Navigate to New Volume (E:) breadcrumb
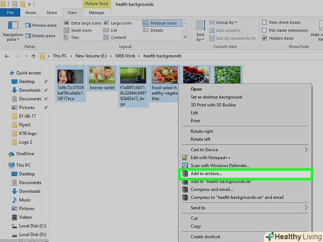Image resolution: width=323 pixels, height=242 pixels. [91, 56]
